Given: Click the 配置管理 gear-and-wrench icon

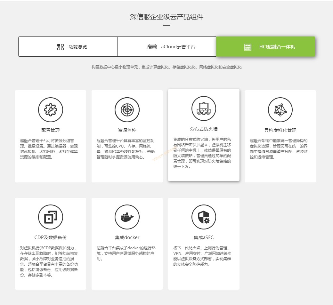Looking at the screenshot, I should (x=50, y=109).
